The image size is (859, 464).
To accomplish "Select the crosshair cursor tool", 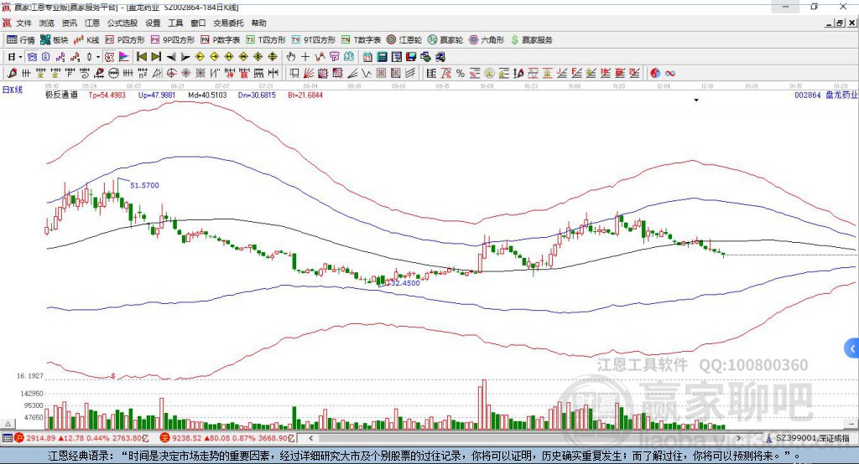I will (x=305, y=57).
